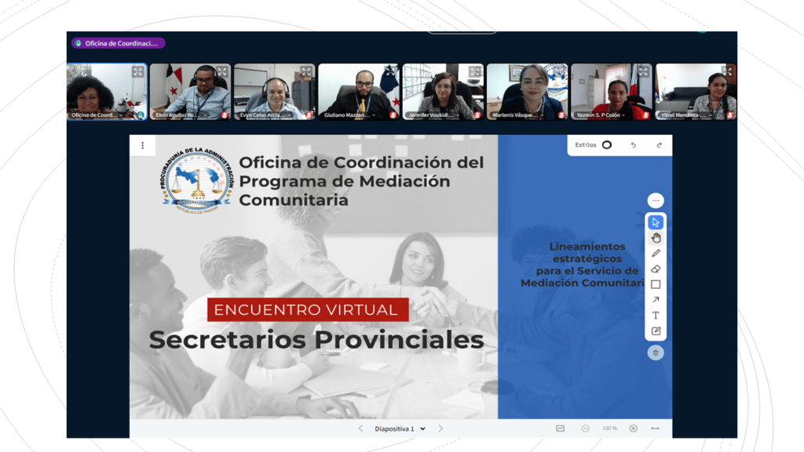The height and width of the screenshot is (452, 804).
Task: Click the minimap icon beside zoom controls
Action: [x=560, y=428]
